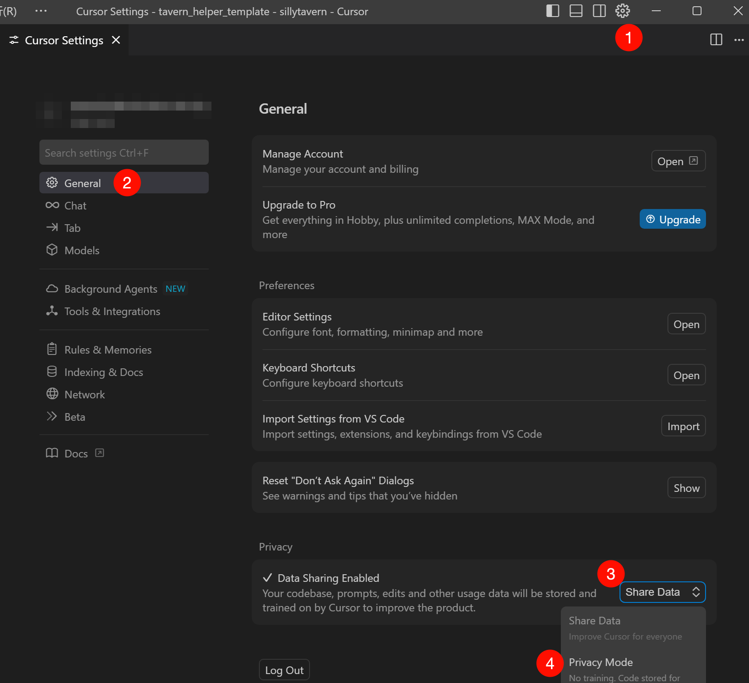
Task: Close the Cursor Settings tab
Action: click(x=116, y=40)
